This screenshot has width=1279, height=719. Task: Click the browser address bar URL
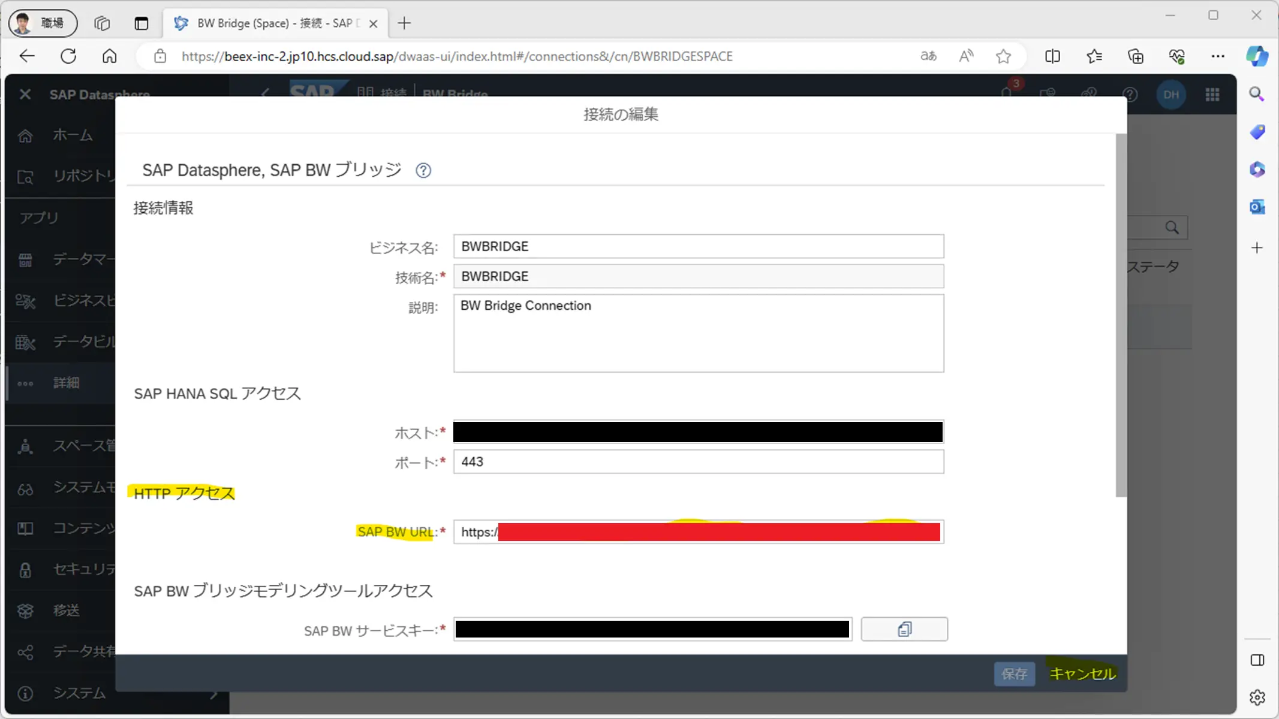click(x=457, y=56)
